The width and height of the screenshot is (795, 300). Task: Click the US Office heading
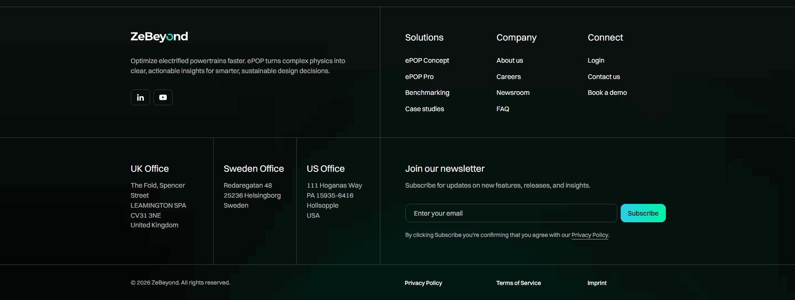326,169
